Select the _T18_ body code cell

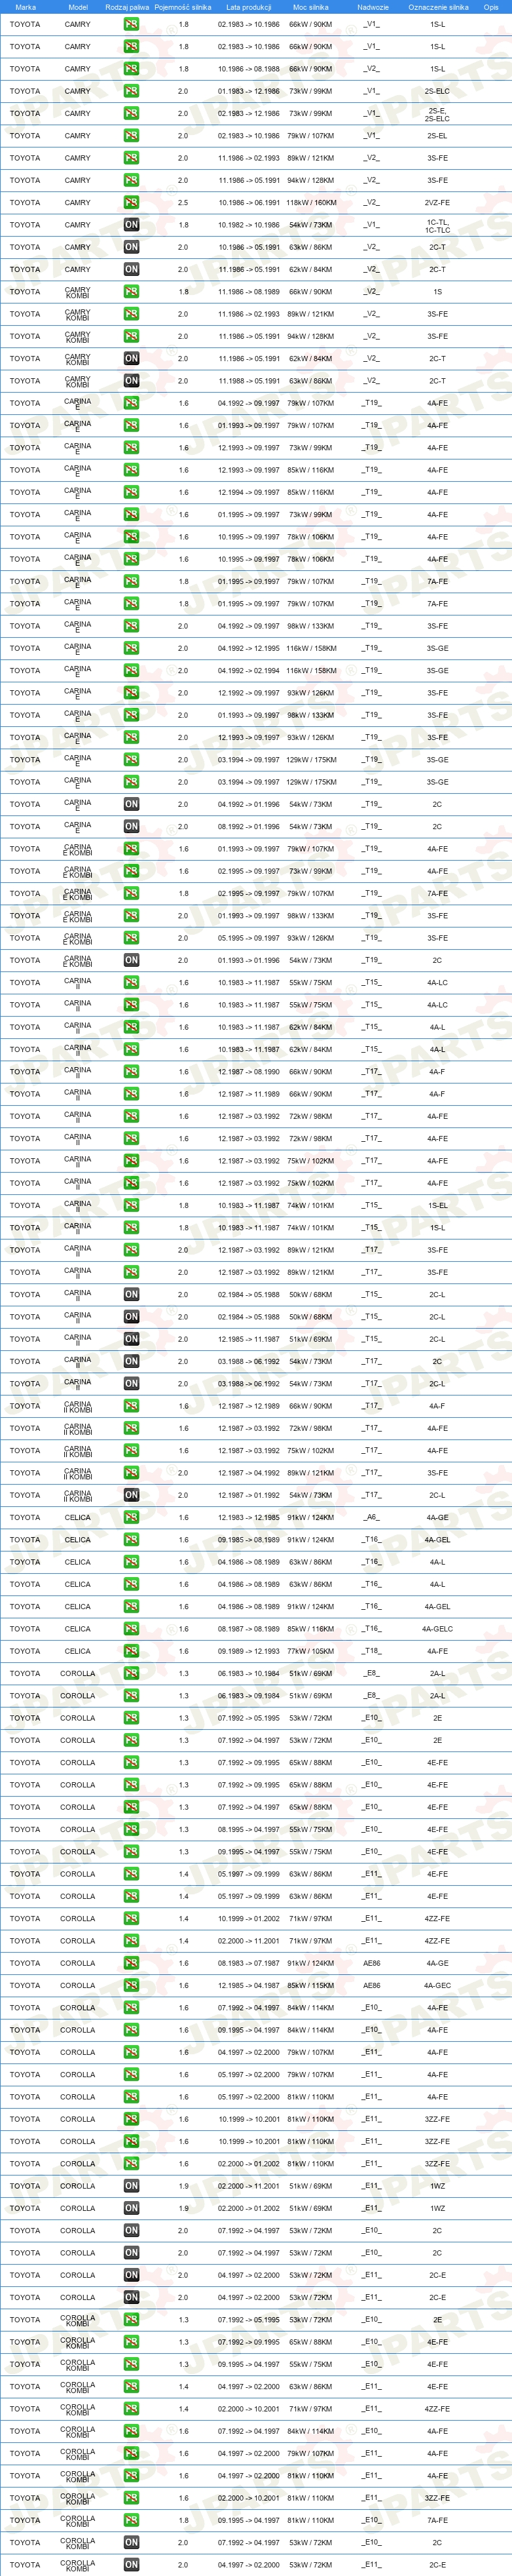[371, 1652]
